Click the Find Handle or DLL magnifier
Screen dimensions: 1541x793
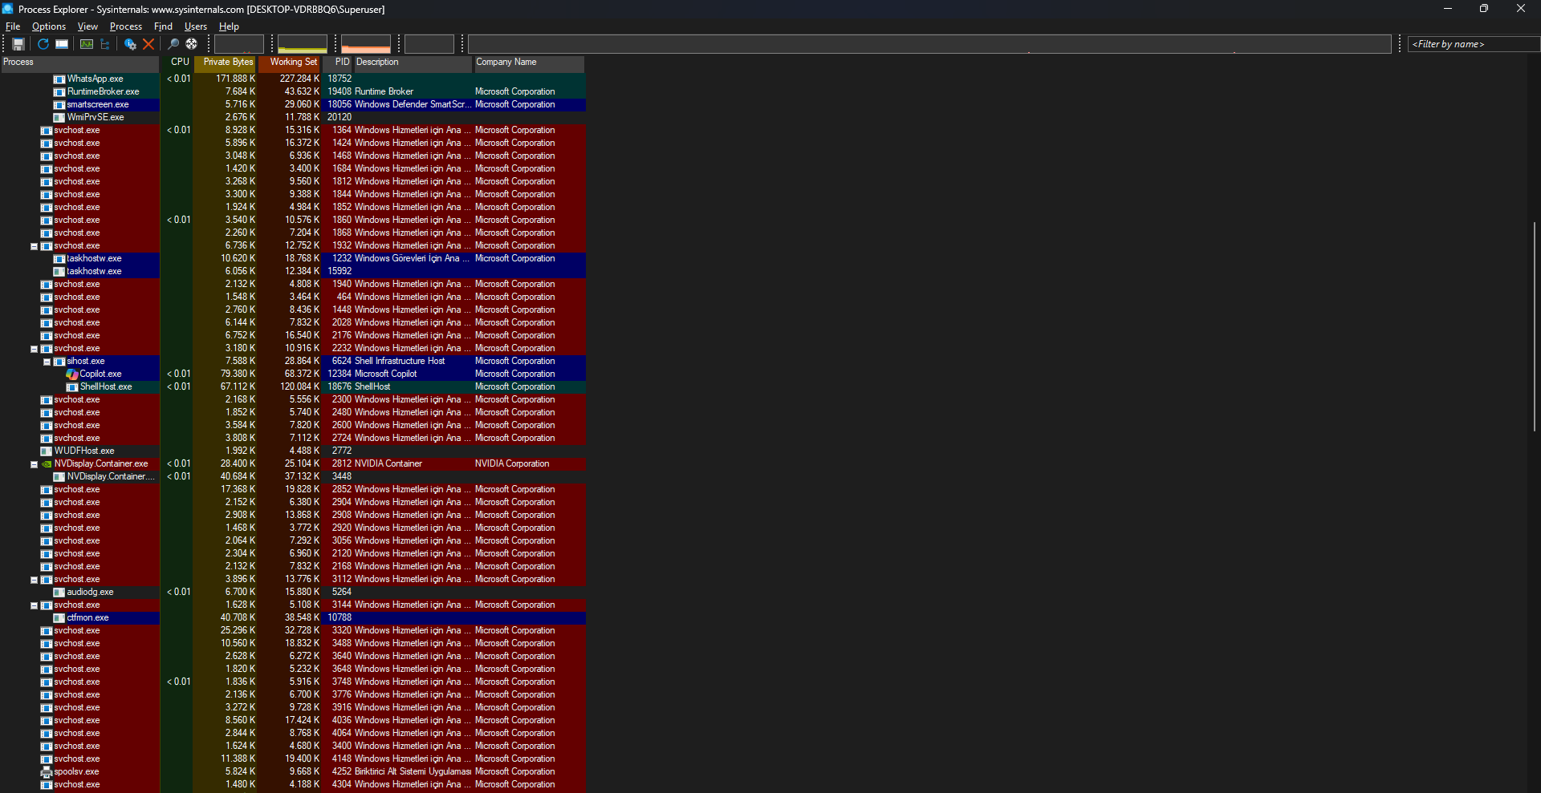coord(173,44)
